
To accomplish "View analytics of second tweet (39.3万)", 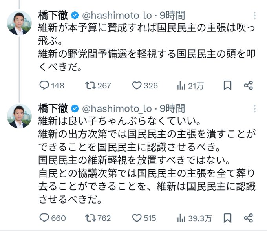I will [194, 218].
